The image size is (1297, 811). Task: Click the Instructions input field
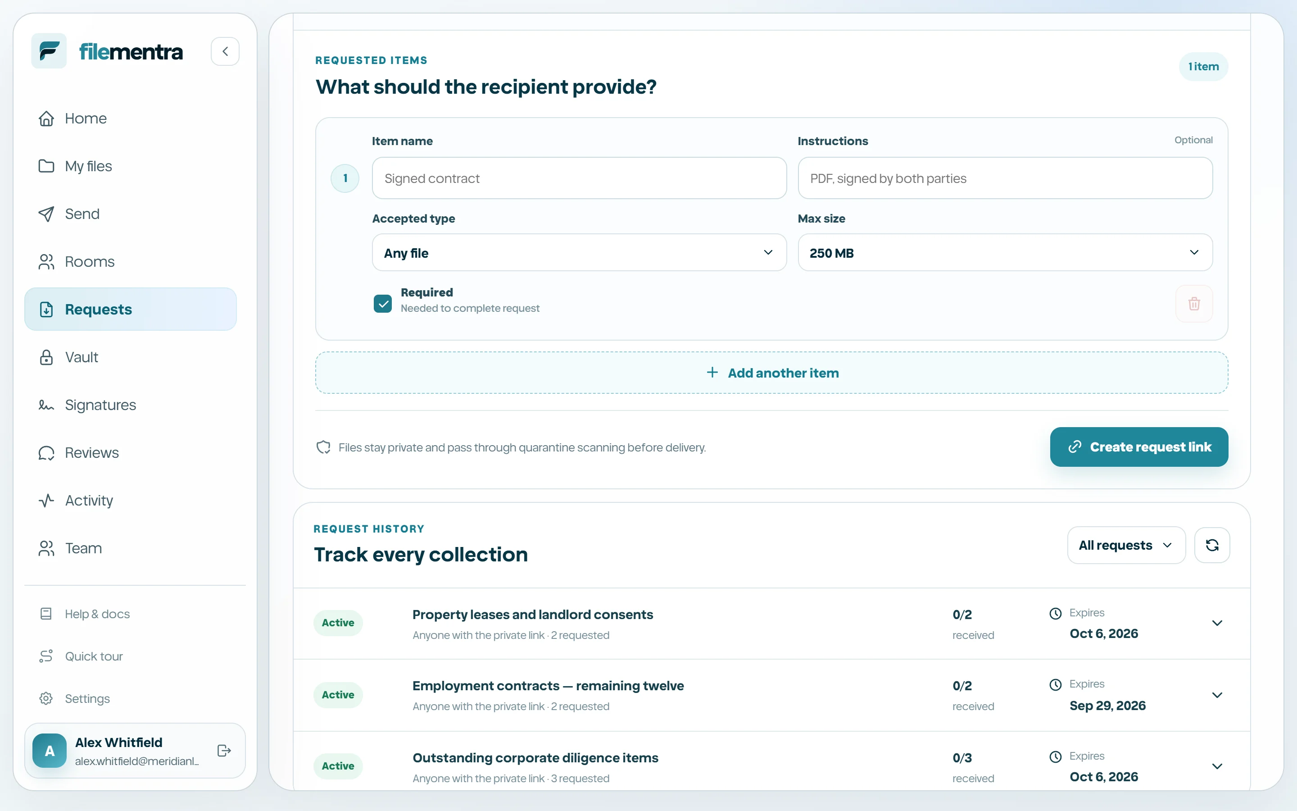tap(1005, 178)
